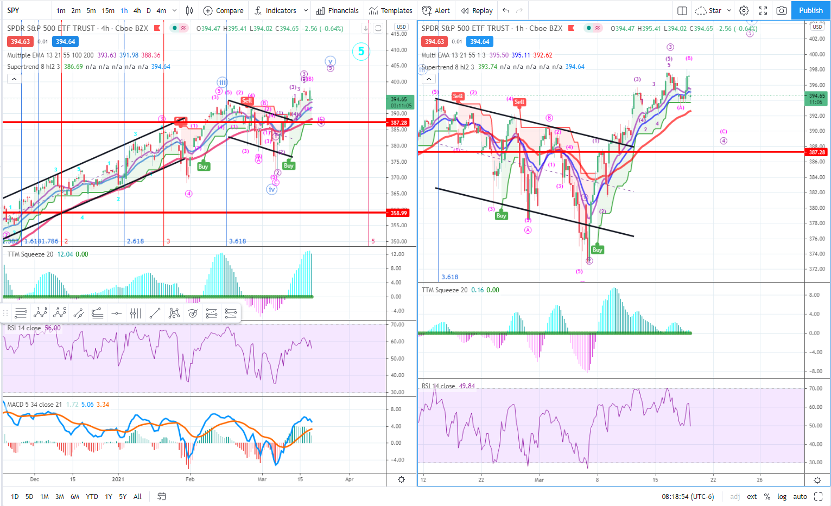Click red sell price 394.63 on 4h chart
831x506 pixels.
[x=20, y=42]
